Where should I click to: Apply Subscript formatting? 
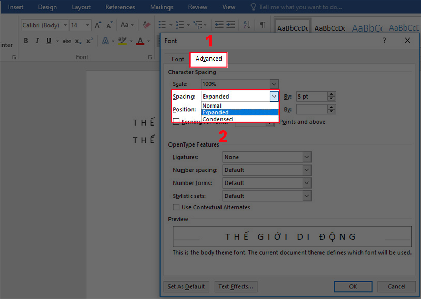click(x=78, y=41)
